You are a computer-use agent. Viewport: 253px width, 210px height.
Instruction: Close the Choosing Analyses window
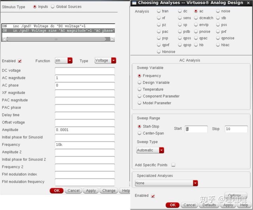(248, 3)
